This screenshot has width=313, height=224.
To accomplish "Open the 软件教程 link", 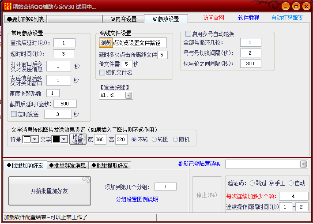I will [249, 18].
